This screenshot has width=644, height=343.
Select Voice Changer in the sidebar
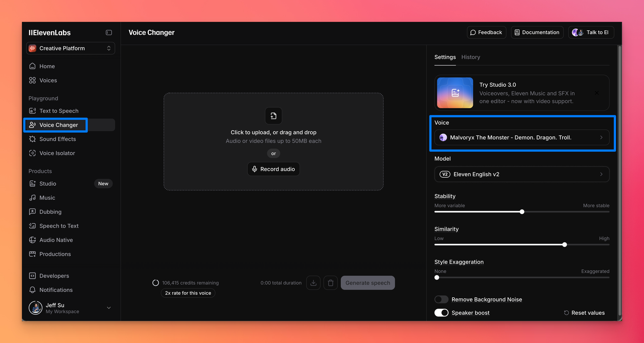pyautogui.click(x=71, y=125)
